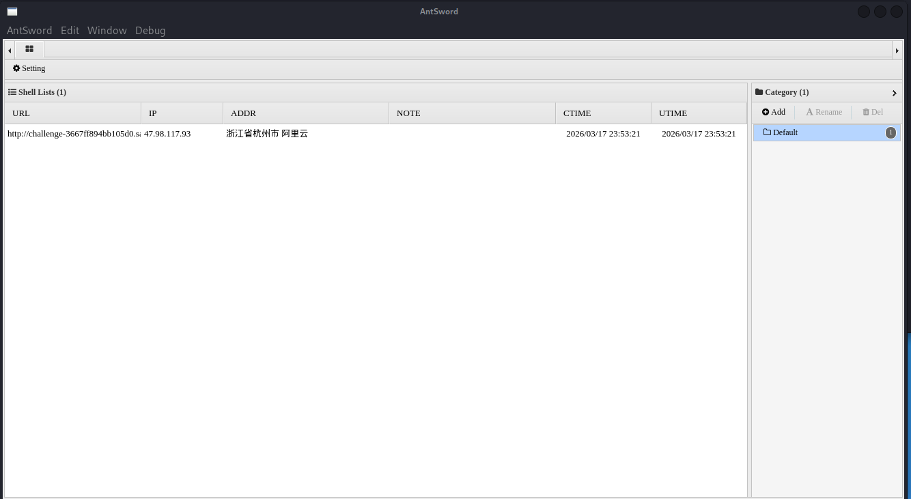
Task: Click the address cell 浙江省杭州市 阿里云
Action: (267, 134)
